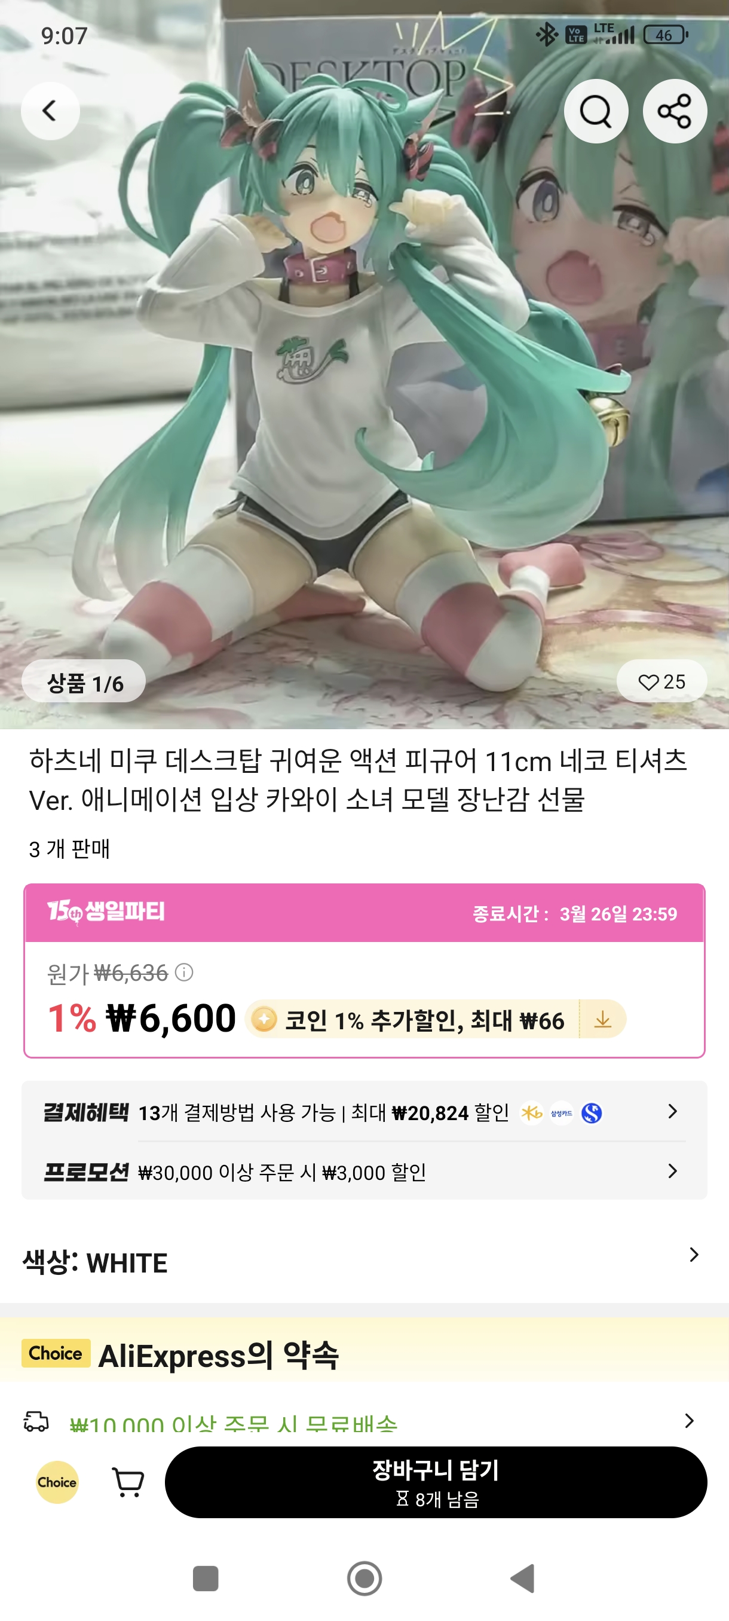Tap the back arrow button

50,111
